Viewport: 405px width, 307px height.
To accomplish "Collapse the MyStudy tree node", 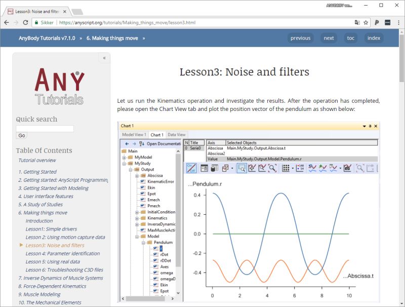I will (x=124, y=164).
